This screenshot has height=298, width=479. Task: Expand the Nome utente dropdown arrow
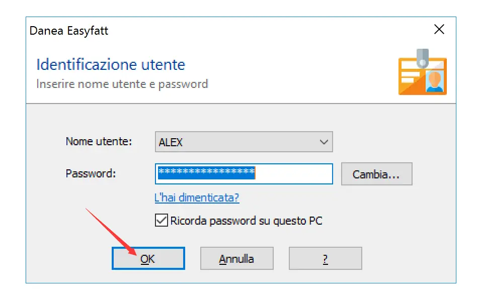(x=324, y=142)
